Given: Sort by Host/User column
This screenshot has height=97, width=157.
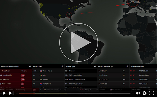Looking at the screenshot, I should (5, 71).
